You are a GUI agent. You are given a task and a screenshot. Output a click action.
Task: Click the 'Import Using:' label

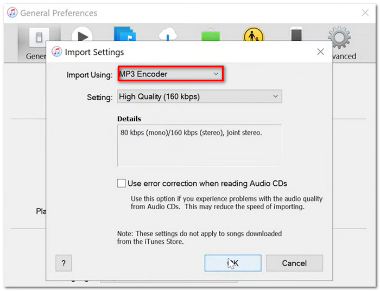[90, 75]
